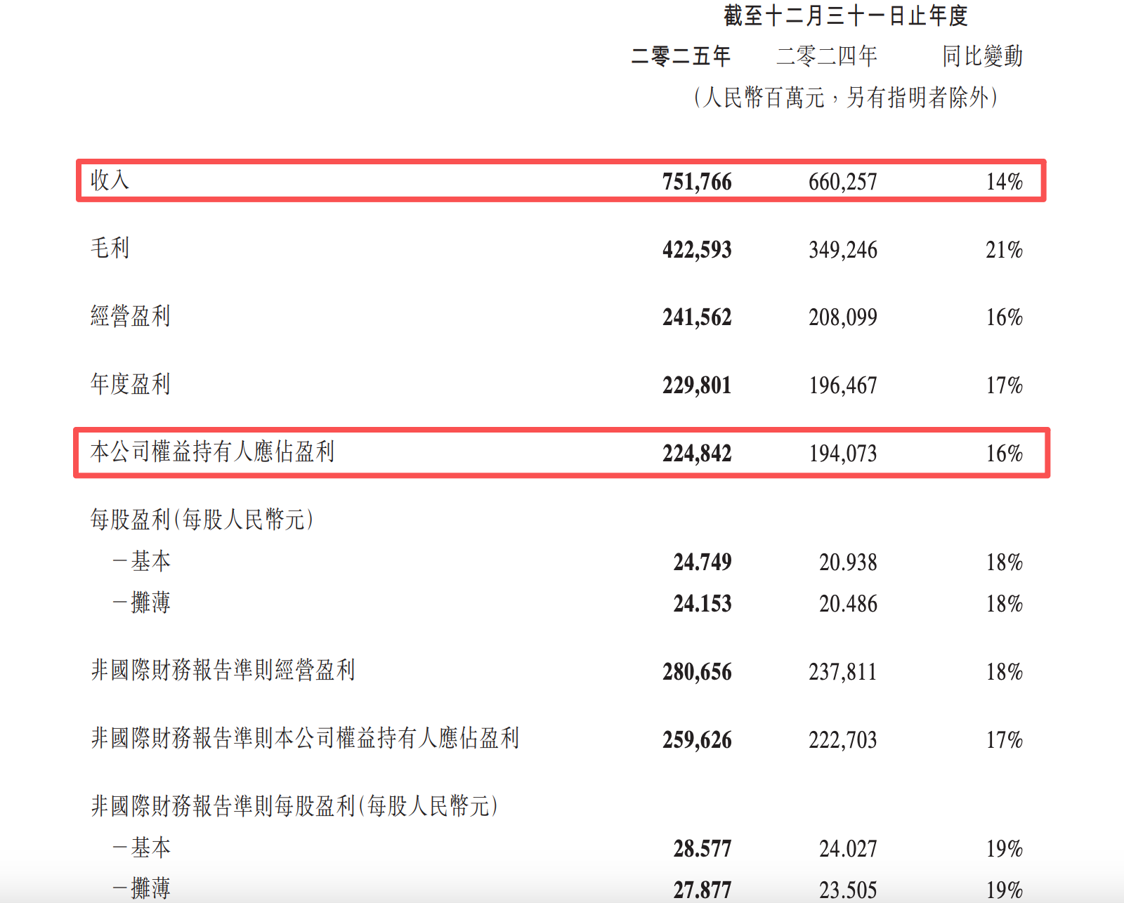Screen dimensions: 1124x903
Task: Click the 二零二四年 column header
Action: click(826, 56)
